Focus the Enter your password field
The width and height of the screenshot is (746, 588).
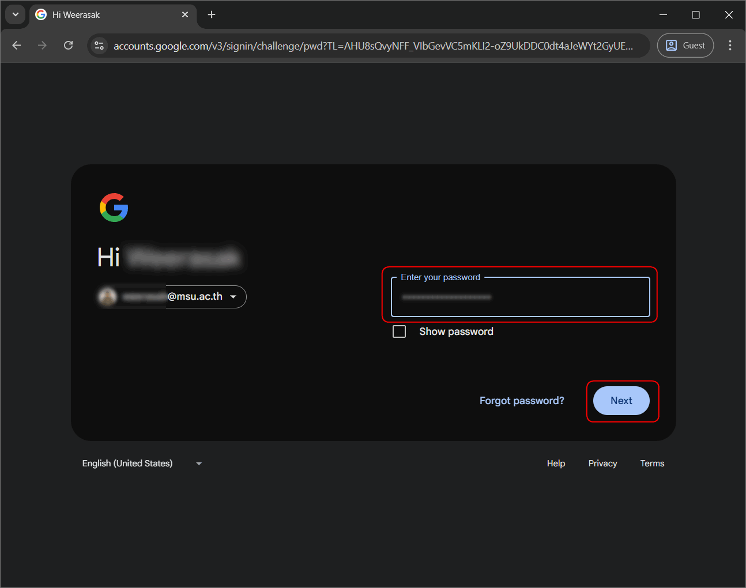click(520, 297)
